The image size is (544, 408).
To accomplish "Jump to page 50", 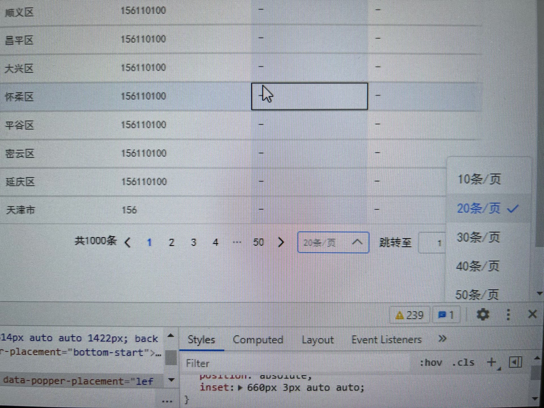I will pos(258,242).
